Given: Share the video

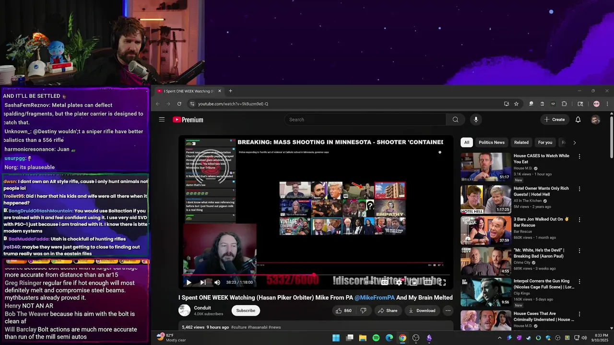Looking at the screenshot, I should click(x=388, y=310).
